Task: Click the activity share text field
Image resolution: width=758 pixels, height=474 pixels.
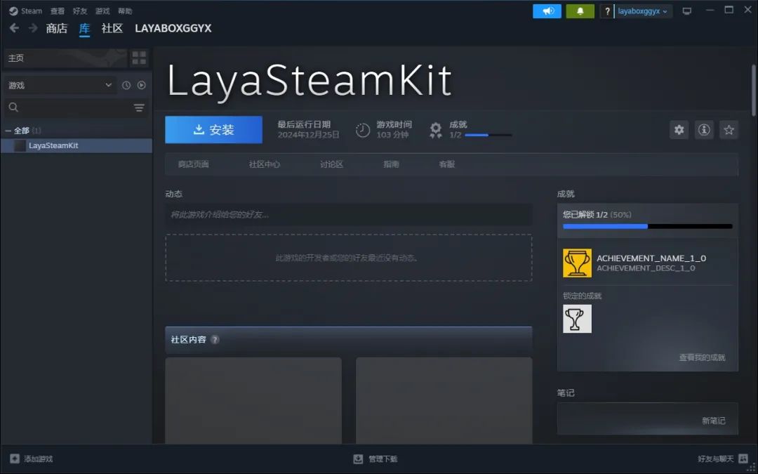Action: 349,214
